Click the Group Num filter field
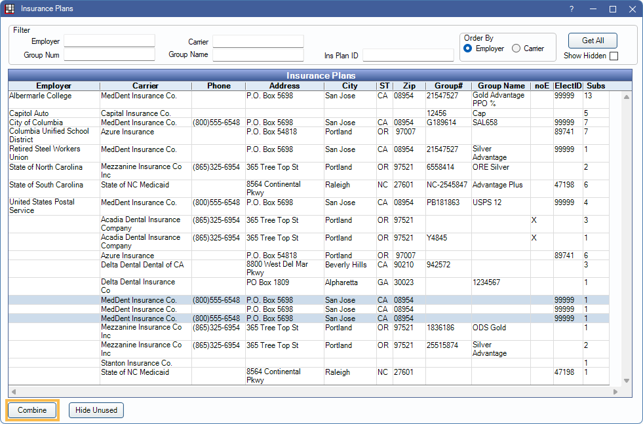 tap(109, 55)
